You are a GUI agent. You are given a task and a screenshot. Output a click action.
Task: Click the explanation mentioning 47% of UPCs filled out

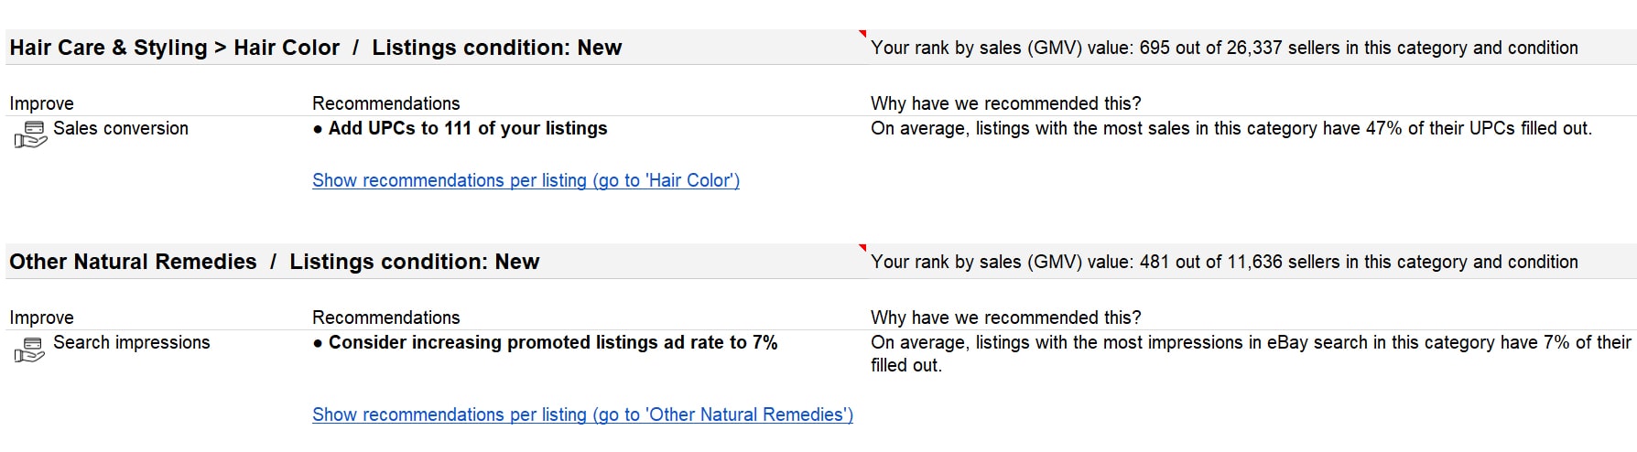[1231, 128]
